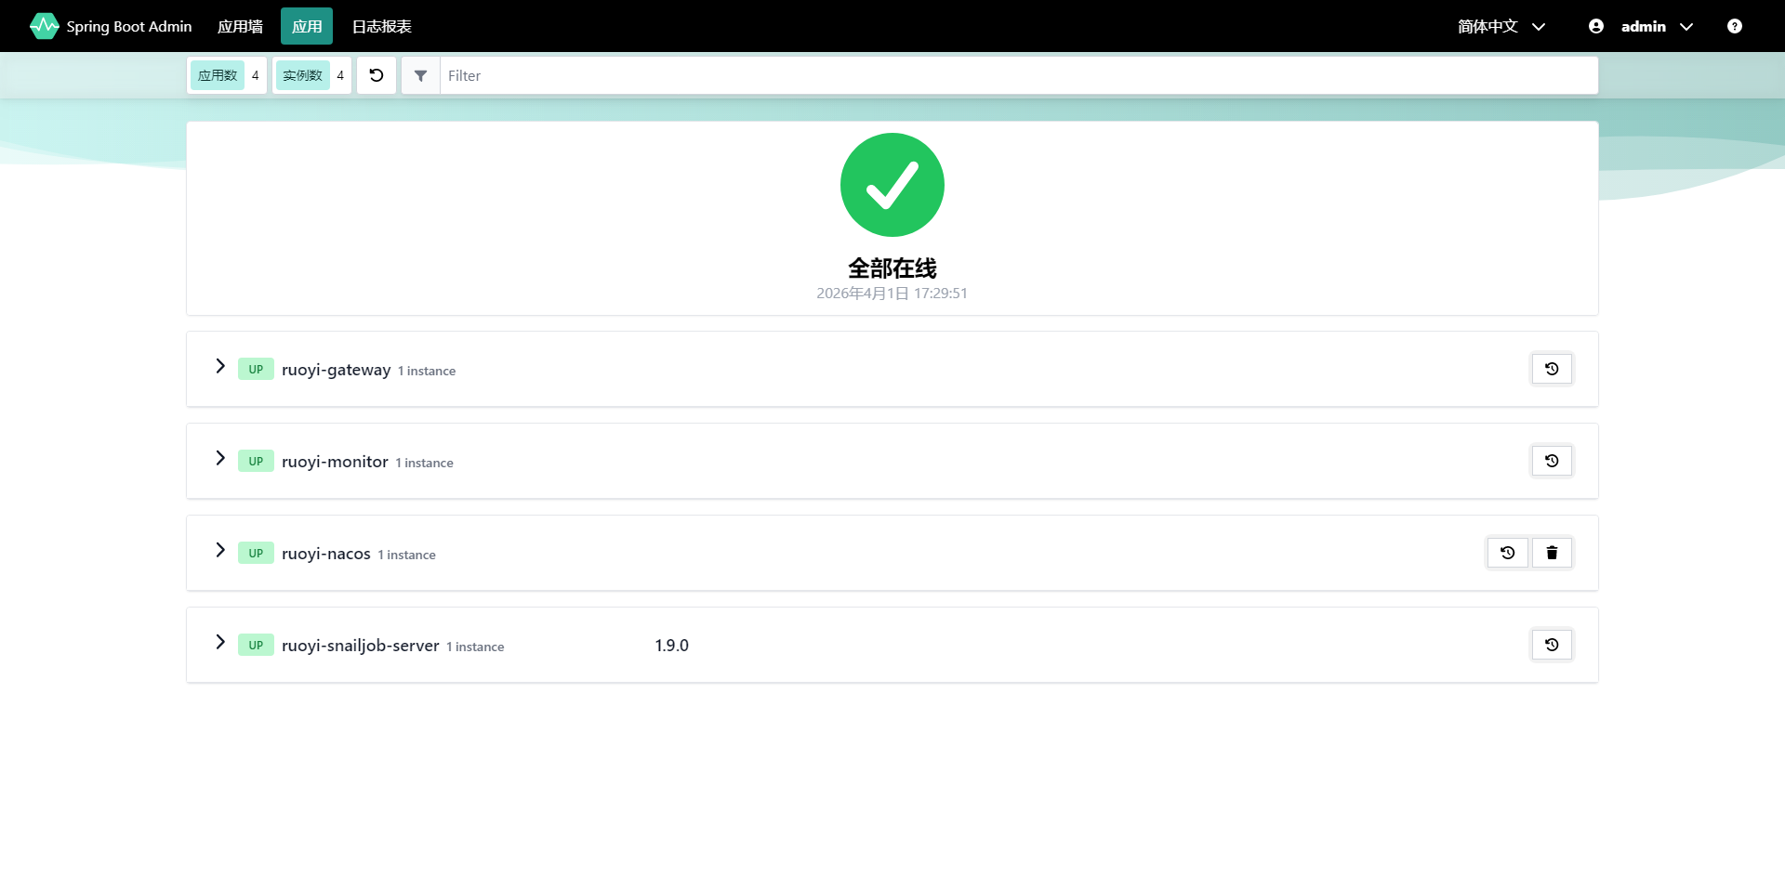Viewport: 1785px width, 889px height.
Task: Open the 日志报表 menu item
Action: click(381, 26)
